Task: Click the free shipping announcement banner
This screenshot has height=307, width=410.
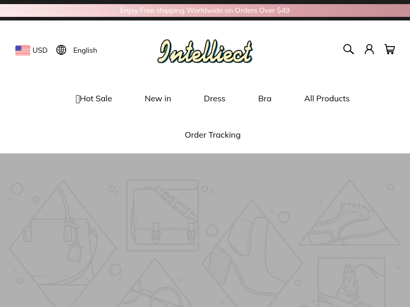Action: coord(205,10)
